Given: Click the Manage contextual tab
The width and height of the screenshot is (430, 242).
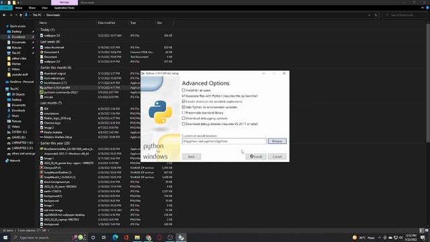Looking at the screenshot, I should click(64, 3).
